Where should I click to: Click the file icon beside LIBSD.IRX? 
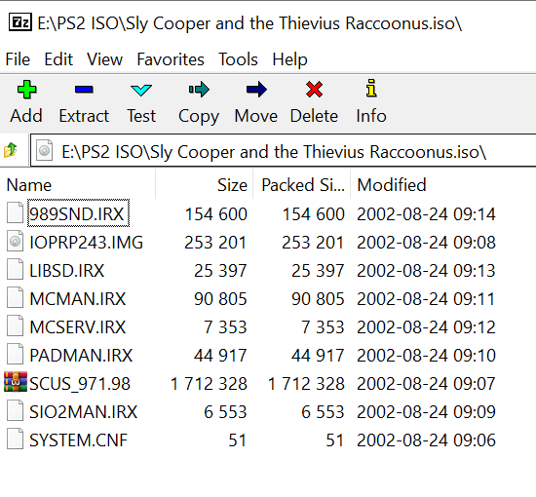[x=15, y=270]
